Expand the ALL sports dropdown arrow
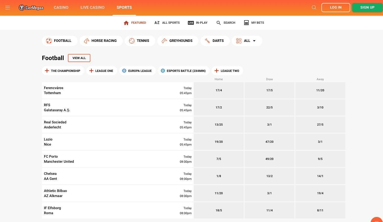 [254, 41]
